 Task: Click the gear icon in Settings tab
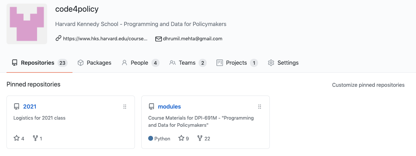click(x=271, y=63)
